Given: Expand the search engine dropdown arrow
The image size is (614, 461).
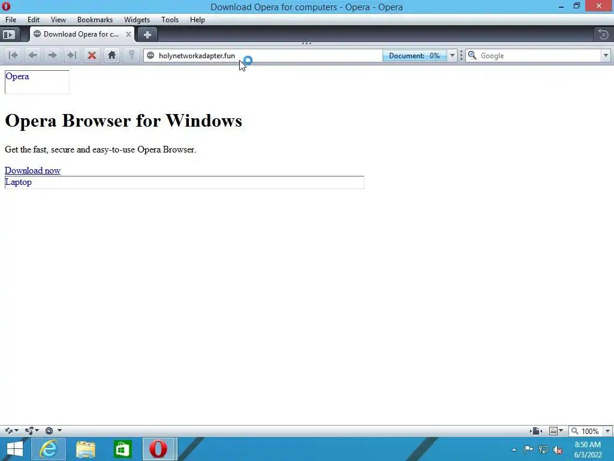Looking at the screenshot, I should click(x=606, y=55).
